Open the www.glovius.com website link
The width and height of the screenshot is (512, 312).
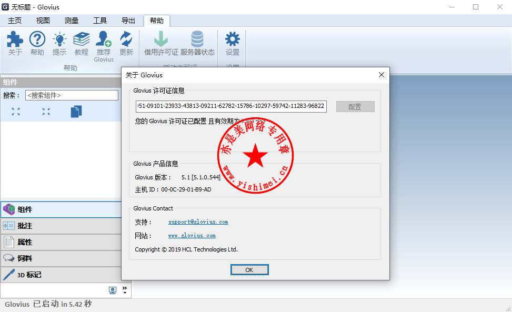192,236
